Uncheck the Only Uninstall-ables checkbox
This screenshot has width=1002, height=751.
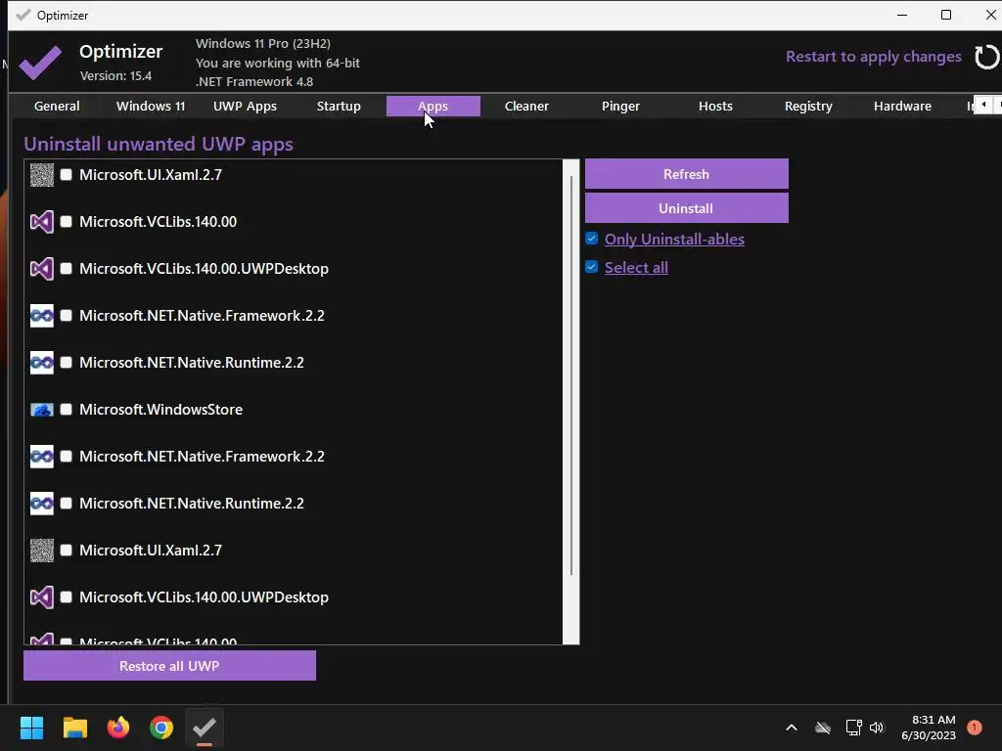click(592, 239)
